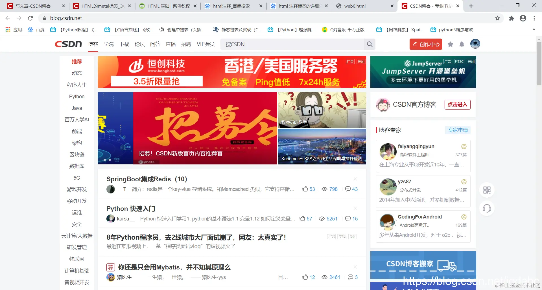The image size is (542, 290).
Task: Open the 问答 navigation item
Action: (155, 44)
